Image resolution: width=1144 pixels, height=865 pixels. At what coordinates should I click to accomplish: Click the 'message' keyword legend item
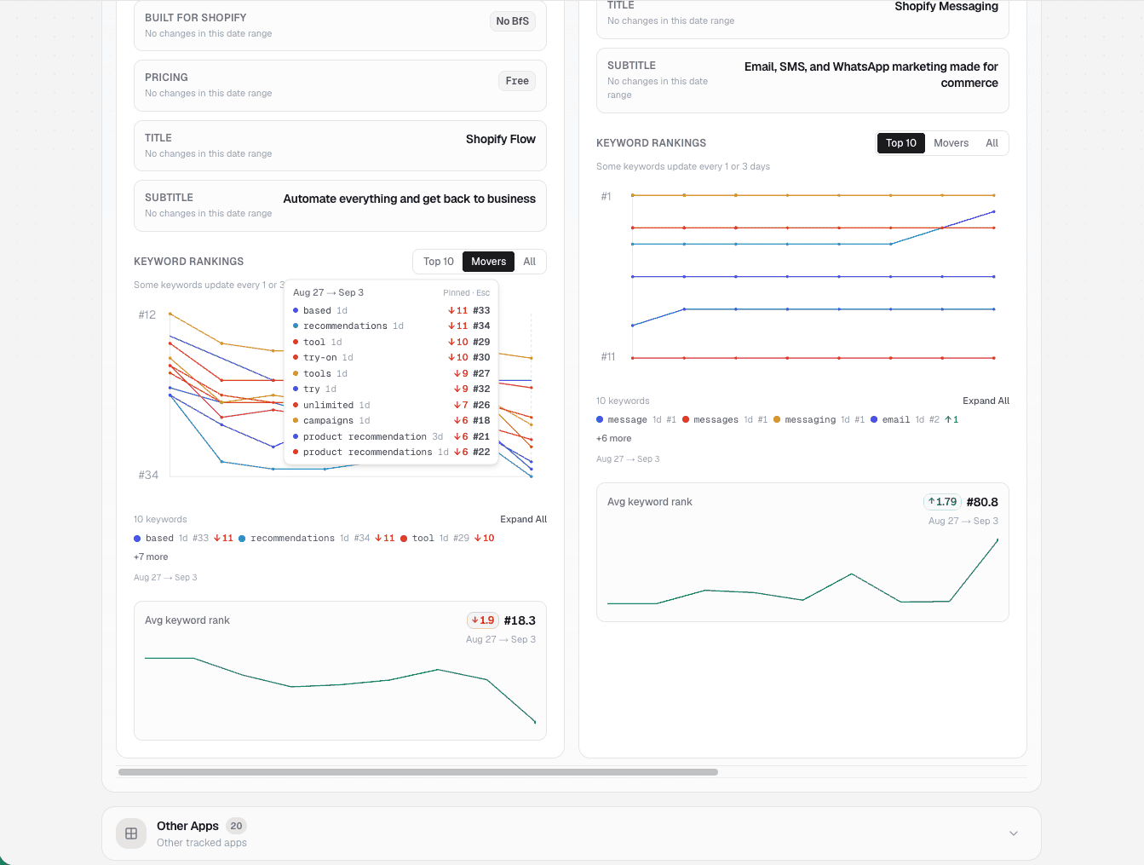[636, 420]
